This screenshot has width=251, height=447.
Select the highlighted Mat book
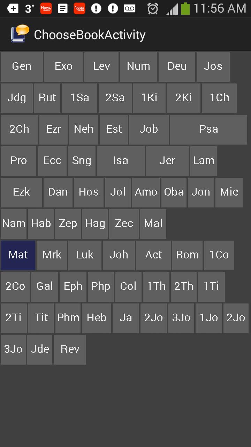point(18,255)
